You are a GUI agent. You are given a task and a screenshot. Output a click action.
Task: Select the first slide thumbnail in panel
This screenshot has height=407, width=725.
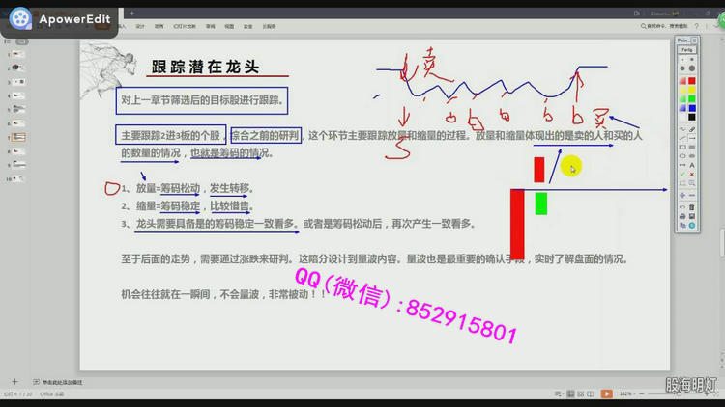(18, 54)
